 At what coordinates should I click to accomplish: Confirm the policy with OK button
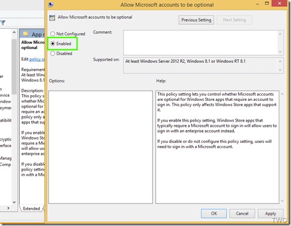(214, 213)
